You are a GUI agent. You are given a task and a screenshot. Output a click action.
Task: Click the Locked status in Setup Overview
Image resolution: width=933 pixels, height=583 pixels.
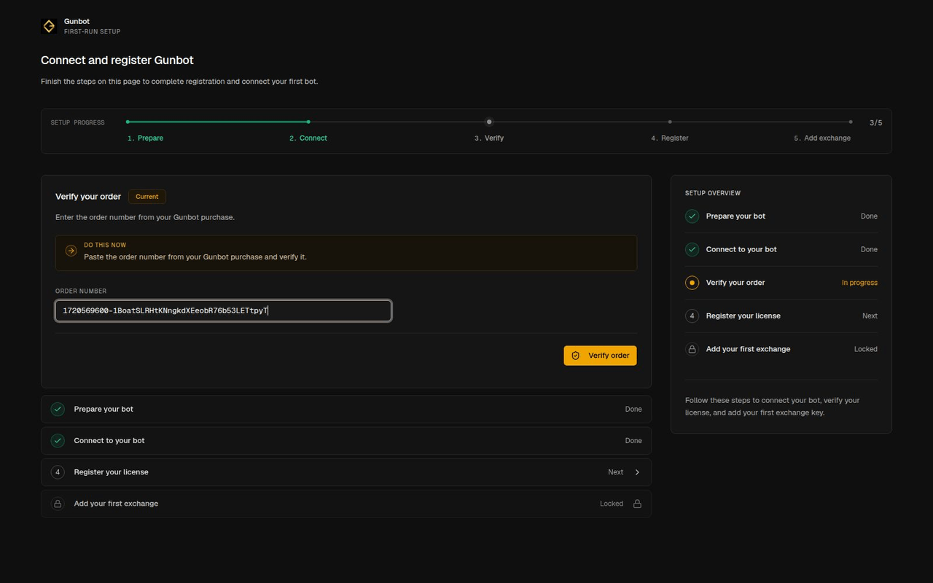point(866,349)
